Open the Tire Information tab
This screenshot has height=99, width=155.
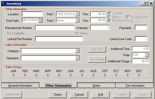pos(135,86)
